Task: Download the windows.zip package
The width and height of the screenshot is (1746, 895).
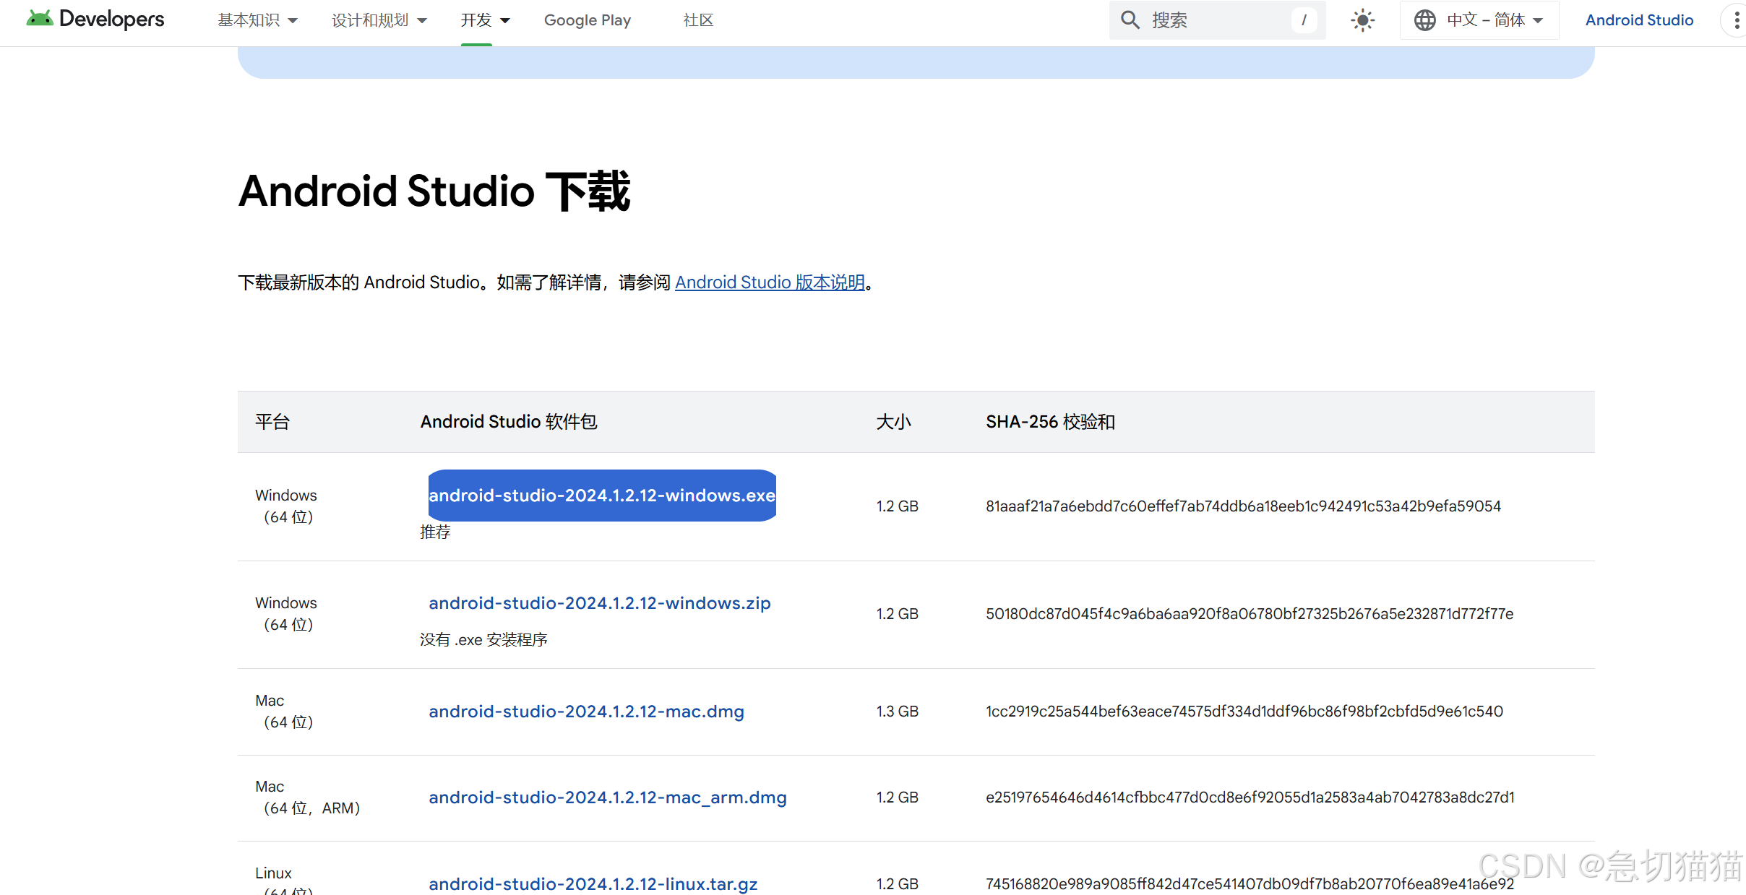Action: 599,603
